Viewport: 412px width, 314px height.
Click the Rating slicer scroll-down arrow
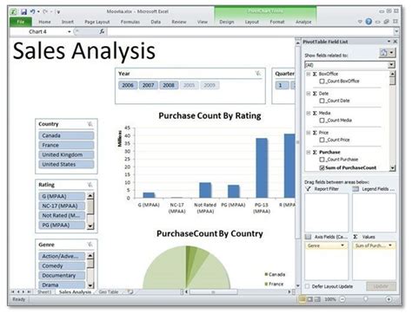pyautogui.click(x=90, y=226)
